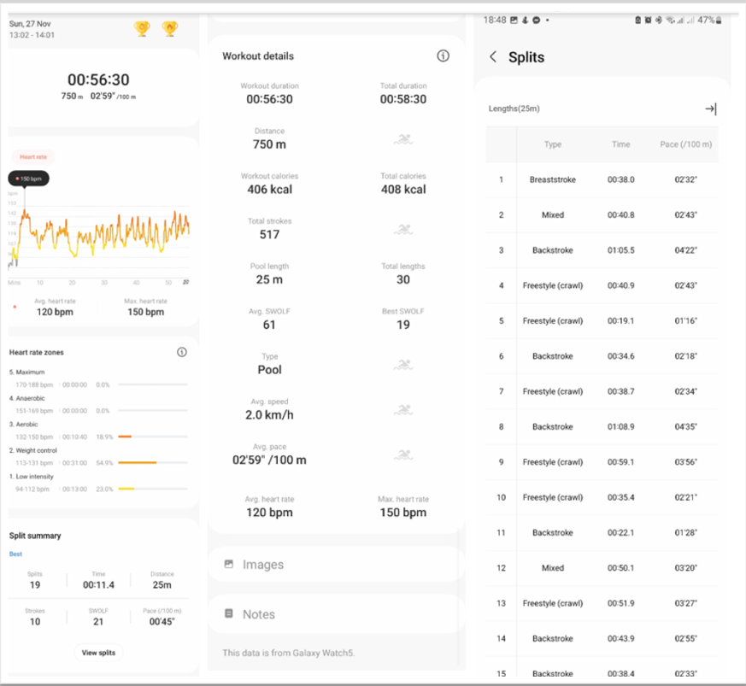Click the Pace (/100 m) column header
This screenshot has height=686, width=746.
[x=685, y=144]
